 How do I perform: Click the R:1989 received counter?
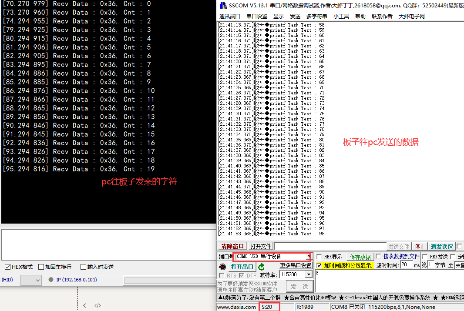click(x=305, y=307)
